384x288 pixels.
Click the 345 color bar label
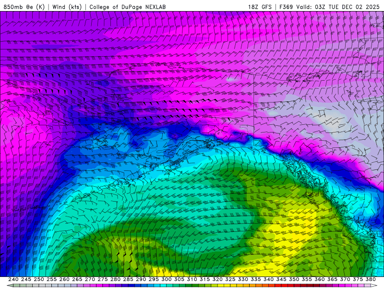(281, 279)
